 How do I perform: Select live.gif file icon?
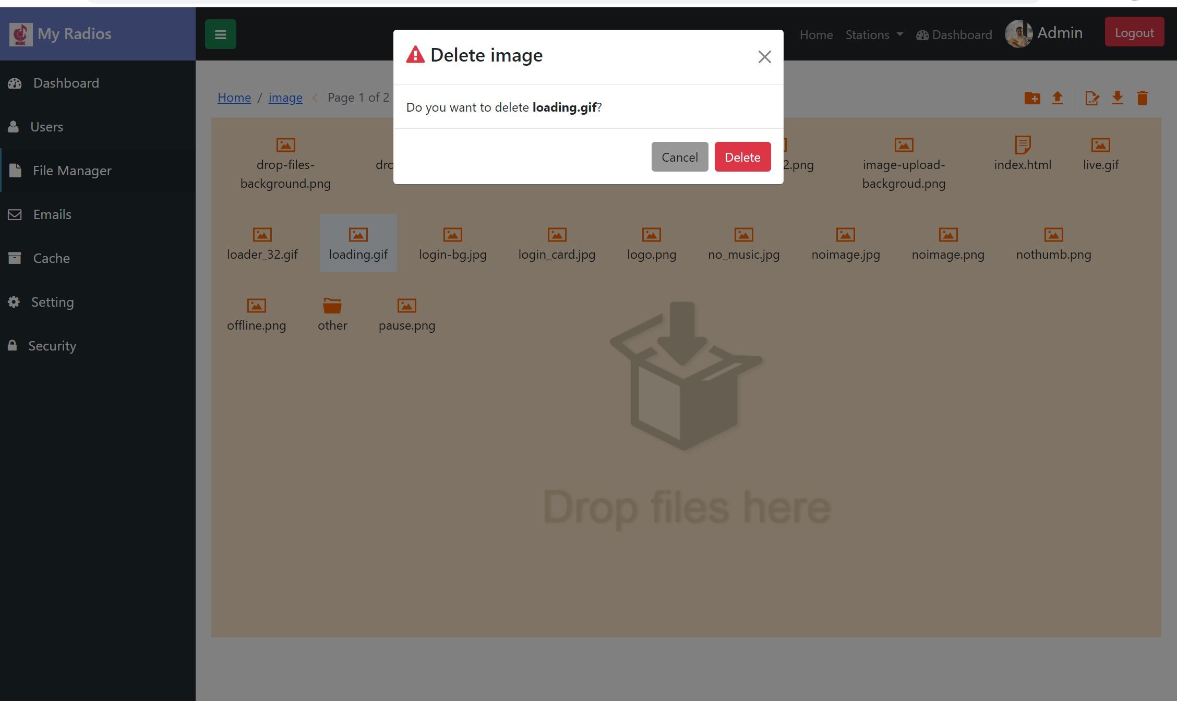click(1100, 145)
